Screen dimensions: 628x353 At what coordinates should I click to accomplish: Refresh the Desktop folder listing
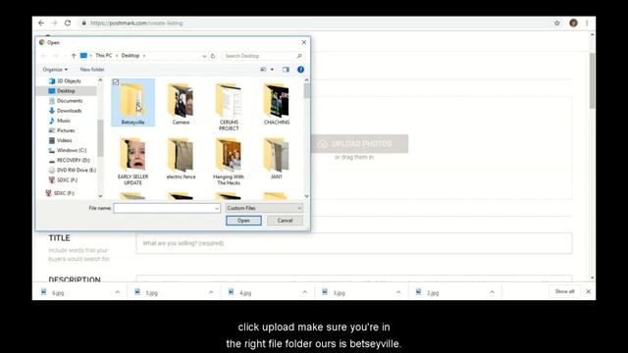tap(213, 56)
